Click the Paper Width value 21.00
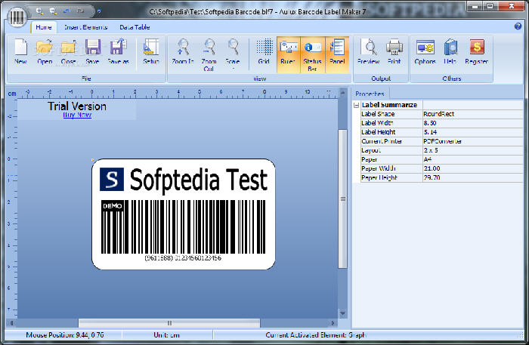Viewport: 529px width, 345px height. 472,168
